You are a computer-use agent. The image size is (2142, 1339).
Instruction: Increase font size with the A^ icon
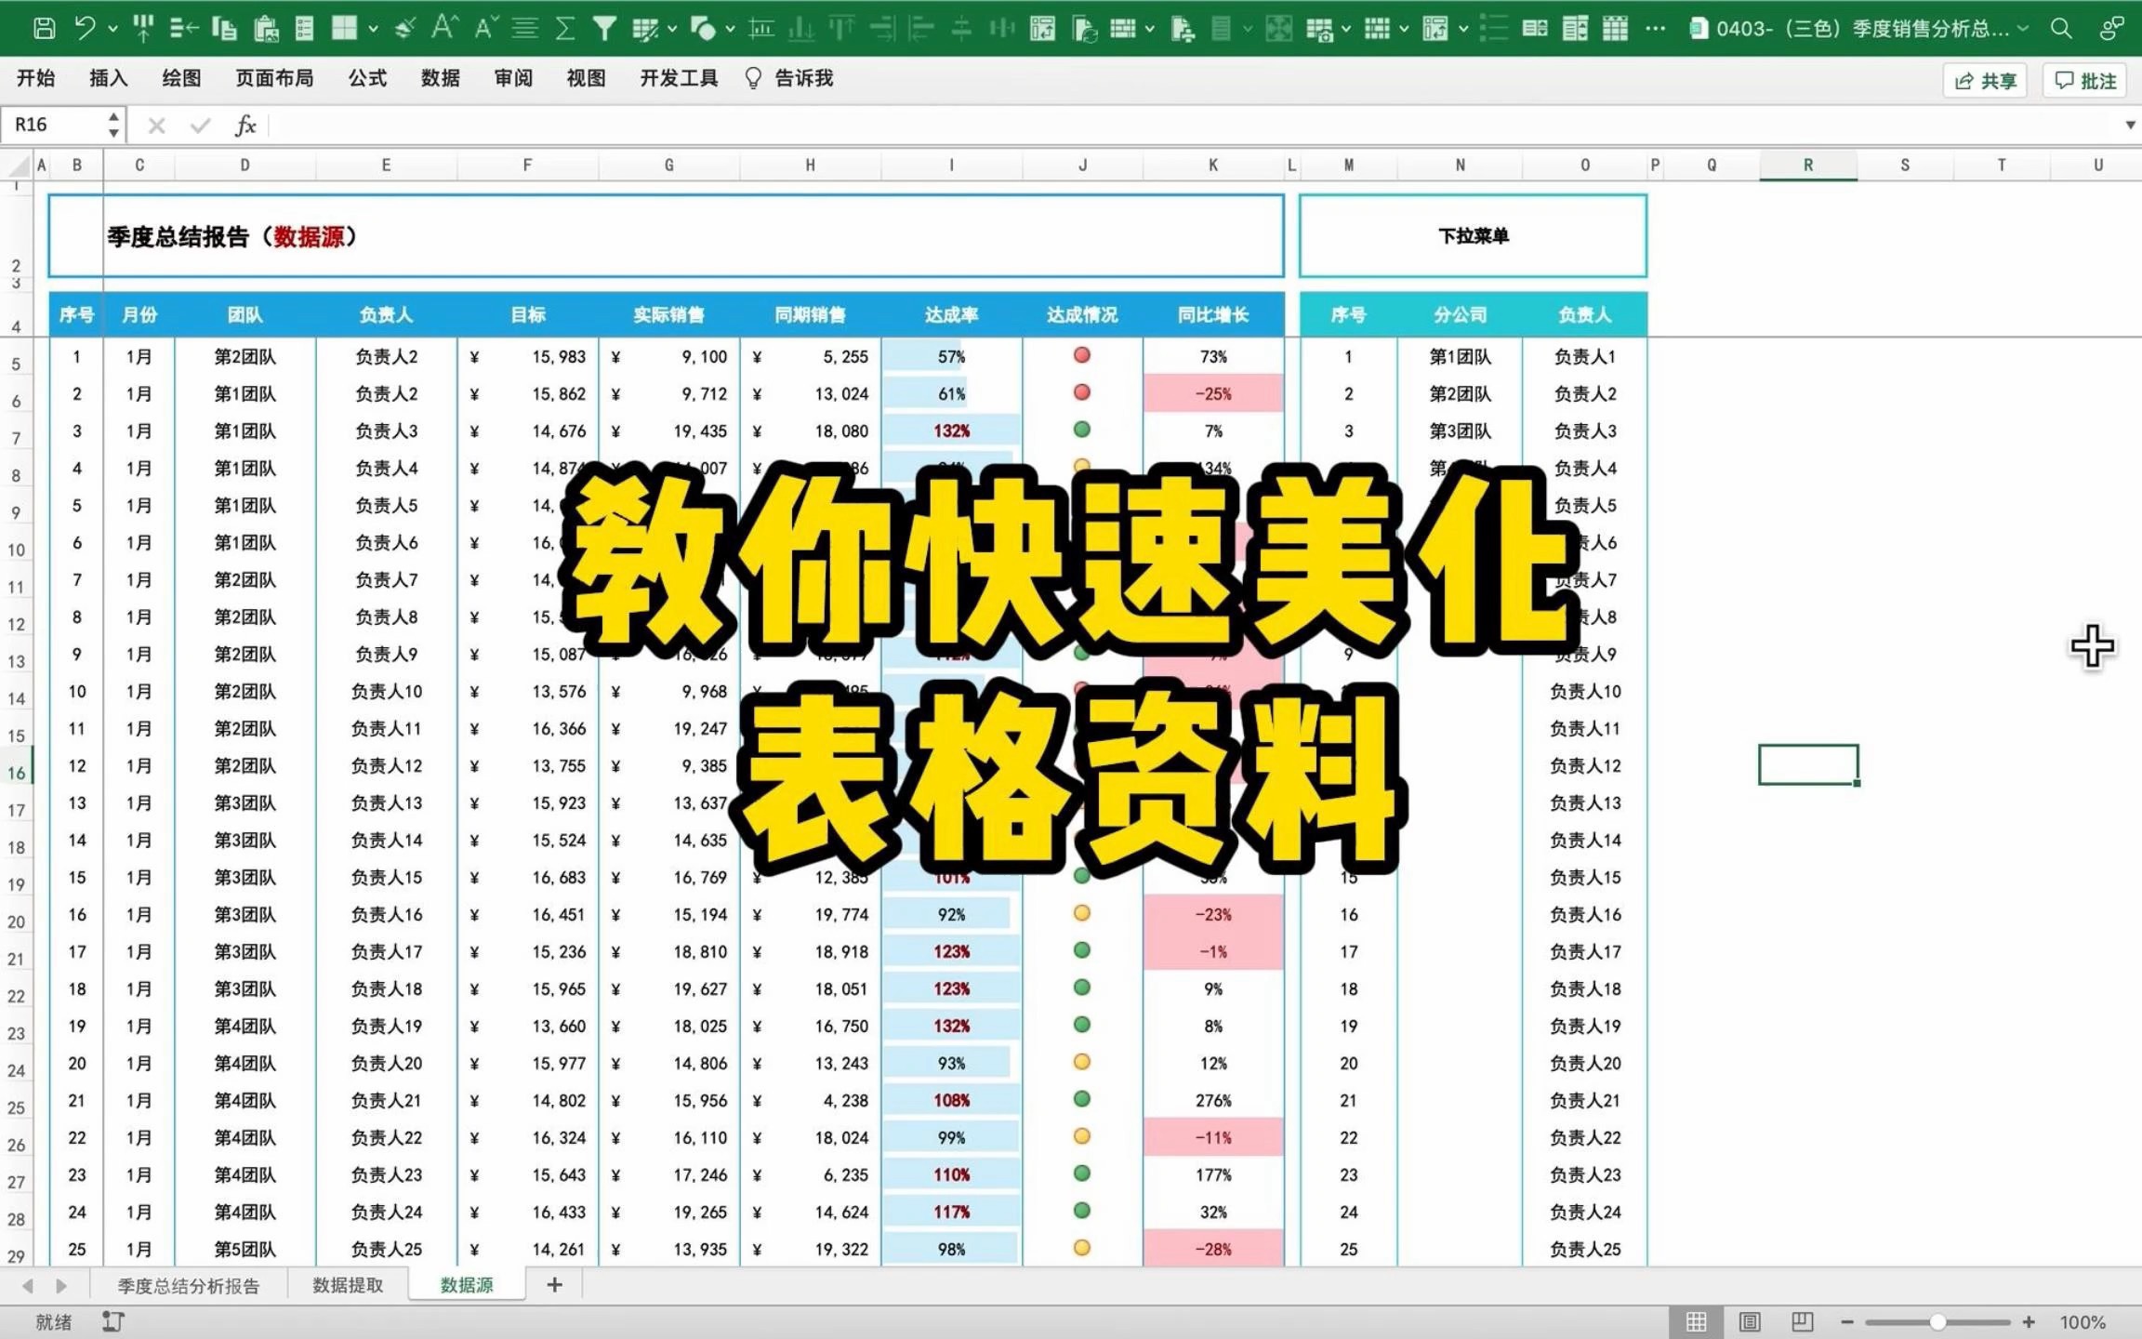pos(443,29)
